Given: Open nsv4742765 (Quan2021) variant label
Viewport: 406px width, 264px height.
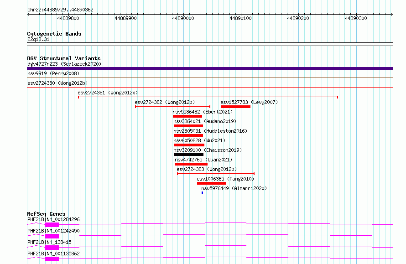Looking at the screenshot, I should [x=203, y=160].
